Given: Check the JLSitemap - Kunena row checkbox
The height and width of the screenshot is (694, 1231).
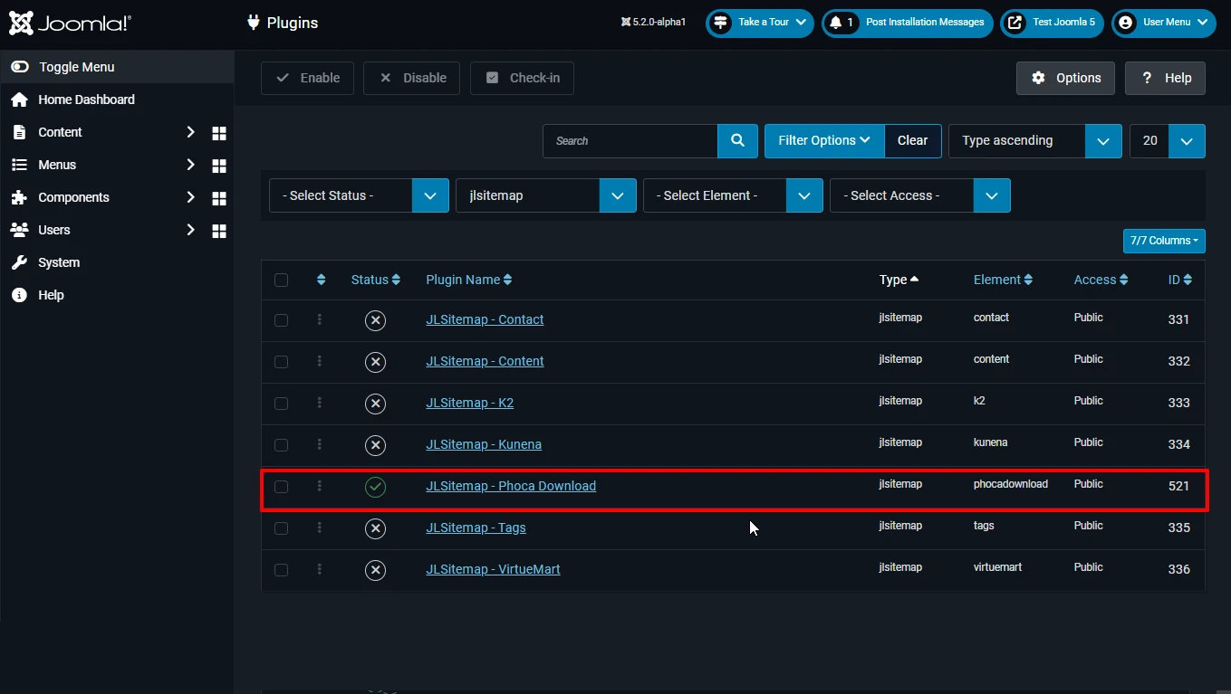Looking at the screenshot, I should [281, 445].
